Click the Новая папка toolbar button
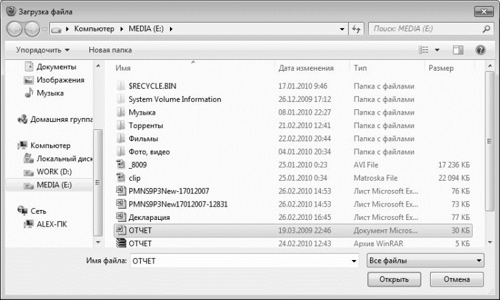500x300 pixels. (x=110, y=50)
